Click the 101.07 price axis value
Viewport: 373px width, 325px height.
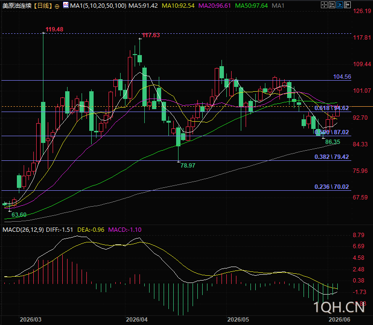pyautogui.click(x=362, y=90)
